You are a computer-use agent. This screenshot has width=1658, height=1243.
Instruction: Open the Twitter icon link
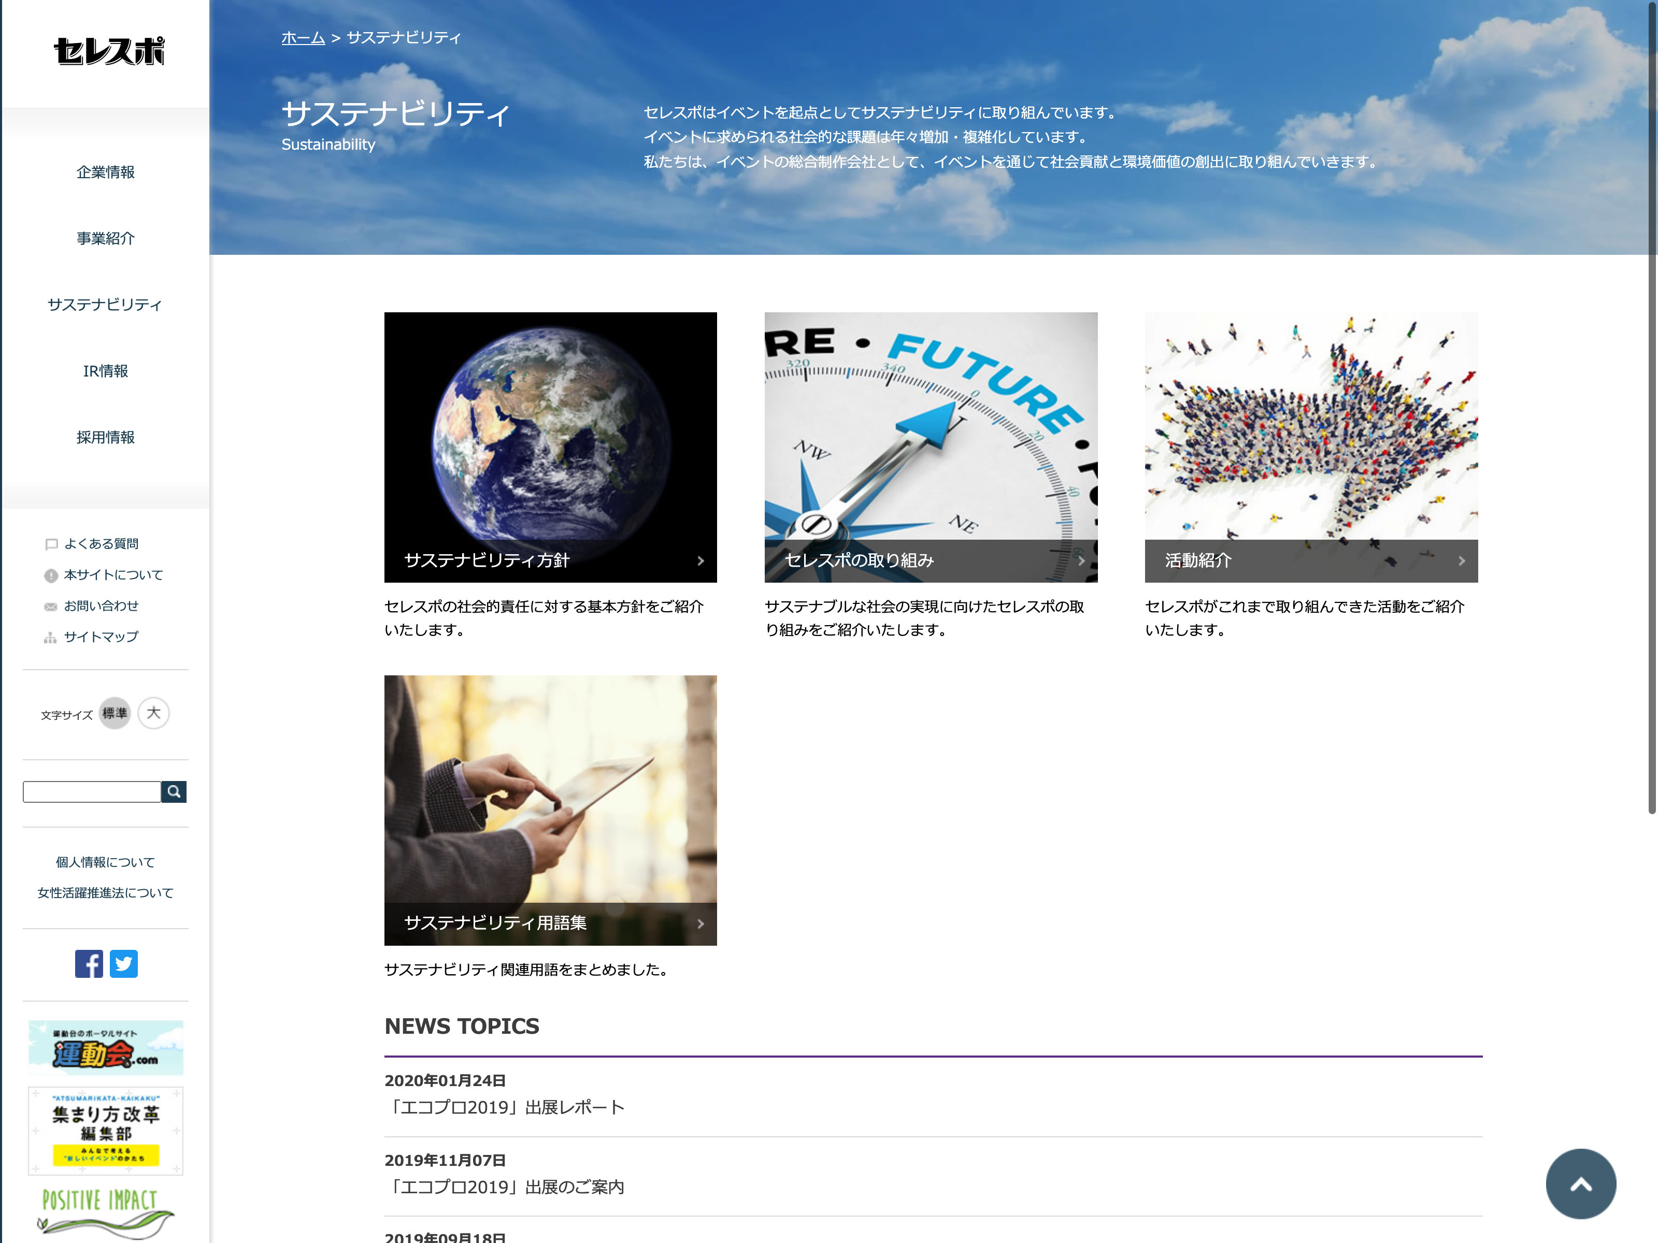[x=124, y=963]
